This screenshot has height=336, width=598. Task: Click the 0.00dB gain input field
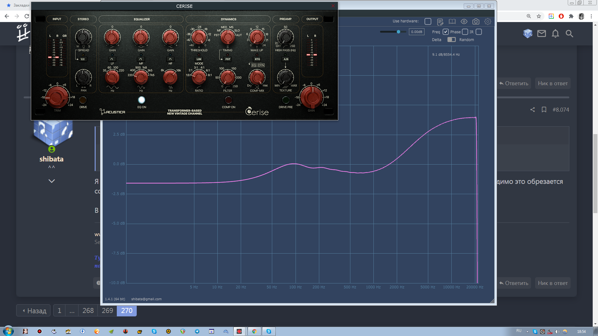[416, 32]
